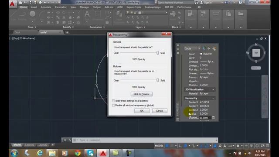Toggle MODEL space button in status bar

click(159, 146)
